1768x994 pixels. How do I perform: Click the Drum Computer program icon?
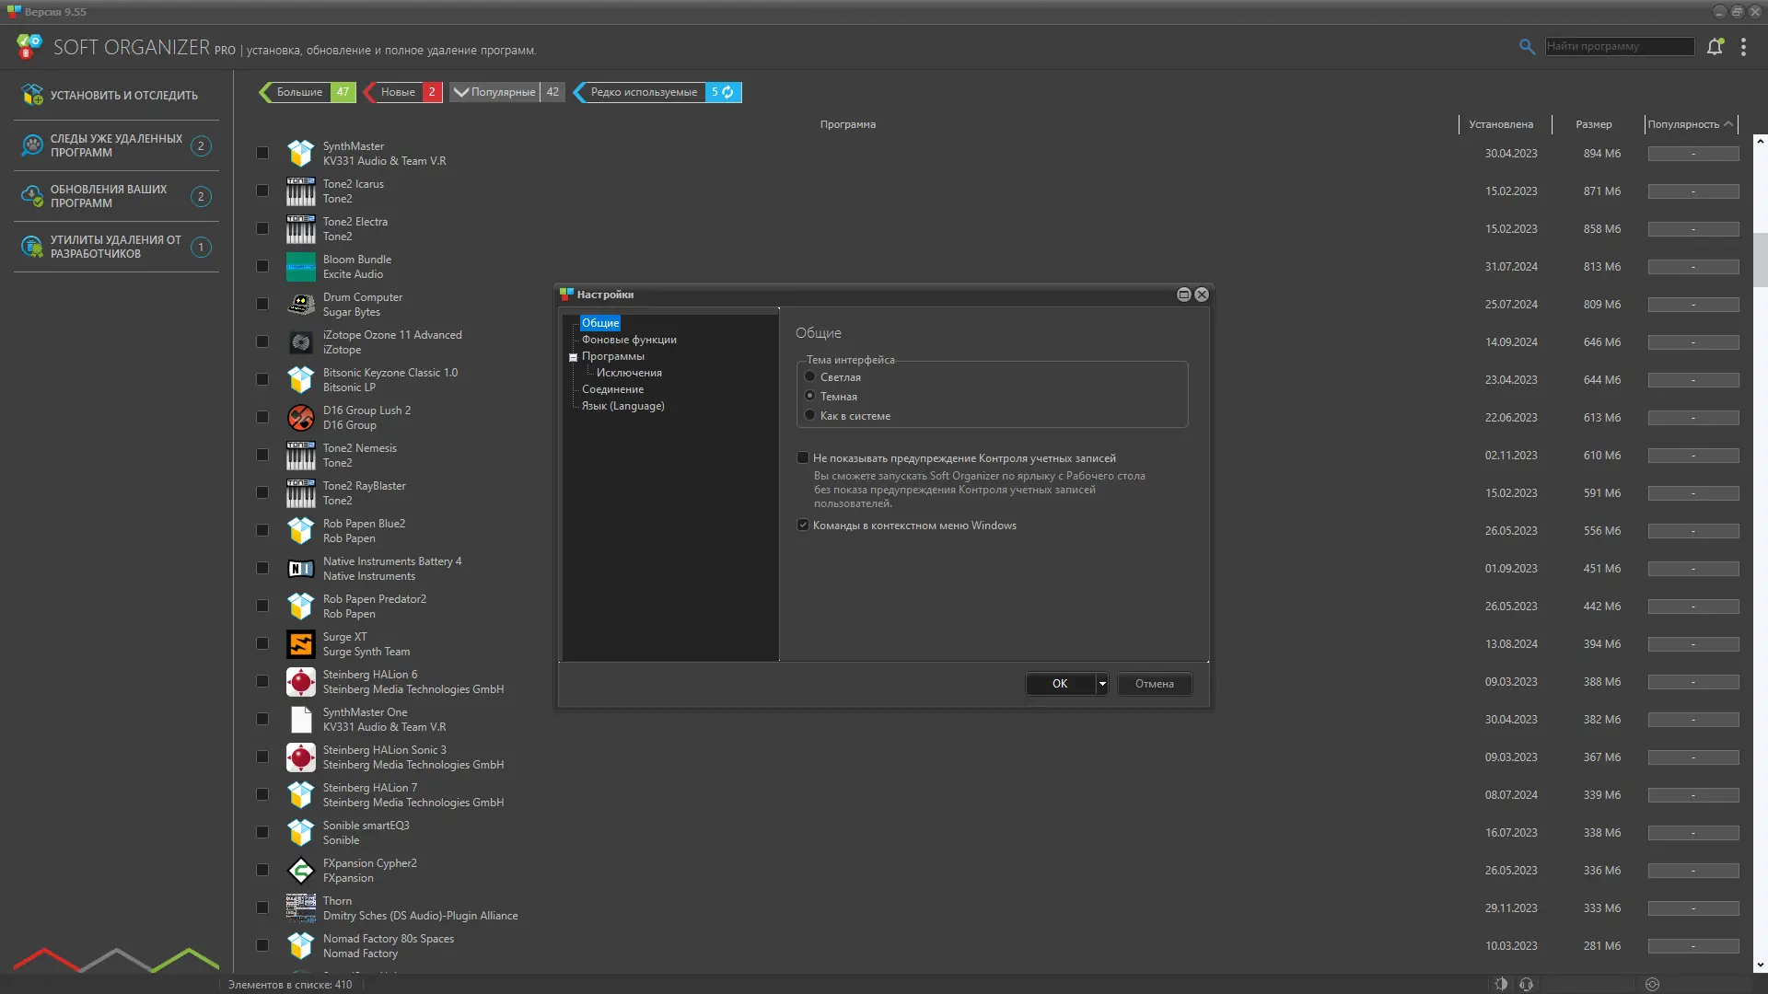point(300,305)
